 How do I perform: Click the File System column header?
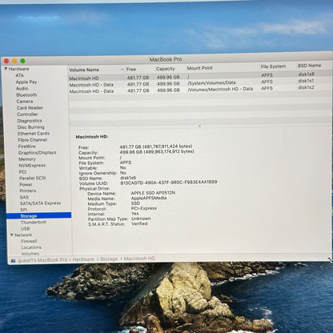(x=273, y=66)
